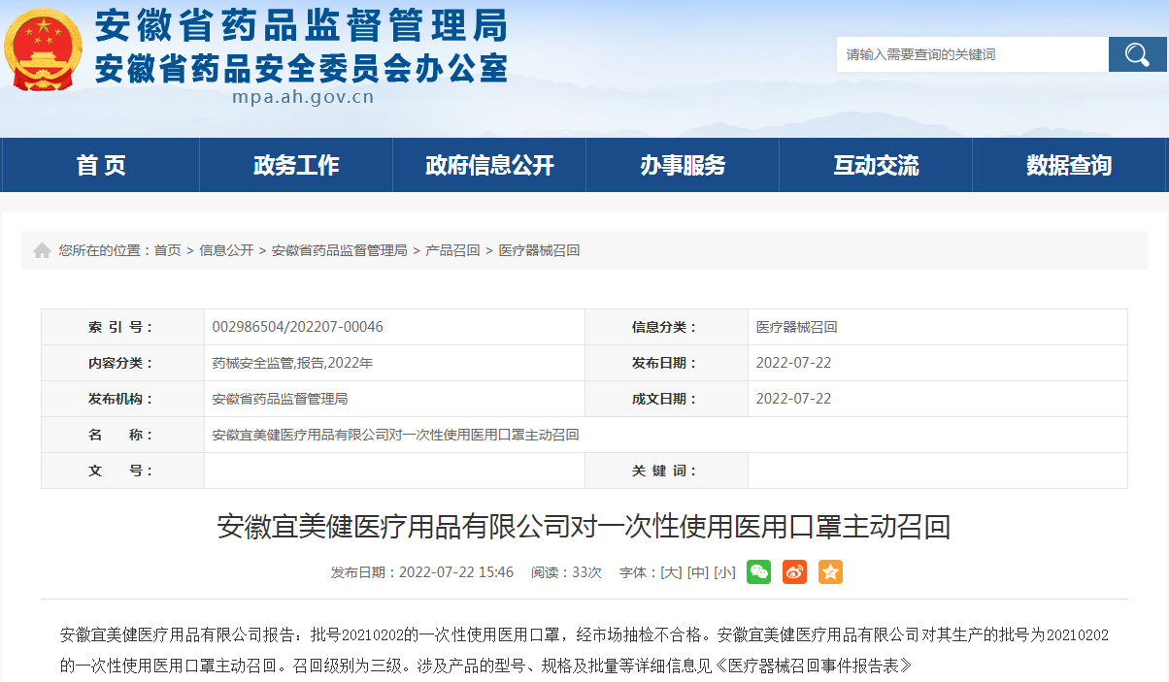Open the 办事服务 navigation menu
The height and width of the screenshot is (682, 1169).
point(683,165)
